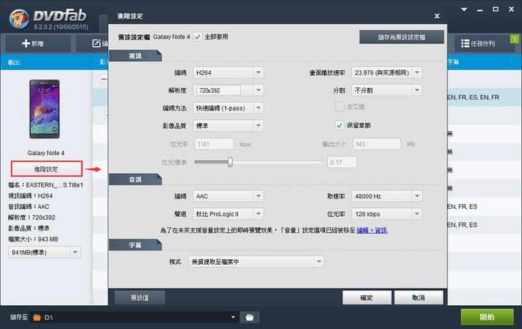Click the Default values button
This screenshot has height=329, width=522.
[x=140, y=298]
